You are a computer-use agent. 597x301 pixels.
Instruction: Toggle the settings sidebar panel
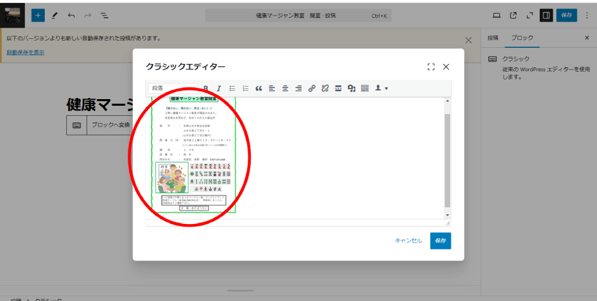pos(546,15)
